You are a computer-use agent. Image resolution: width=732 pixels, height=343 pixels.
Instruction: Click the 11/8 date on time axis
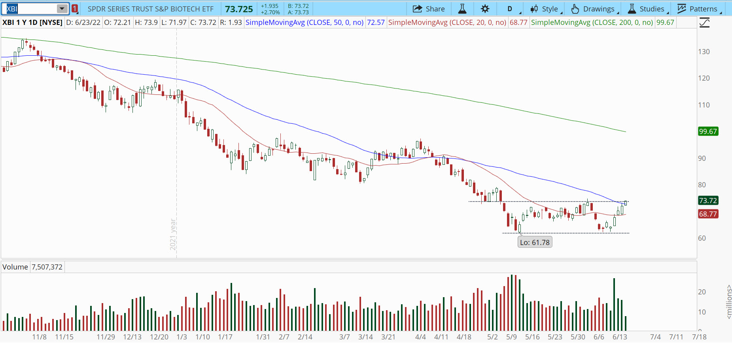click(40, 337)
